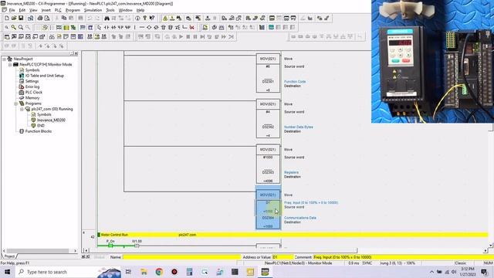This screenshot has height=278, width=494.
Task: Open the Edit menu
Action: 22,10
